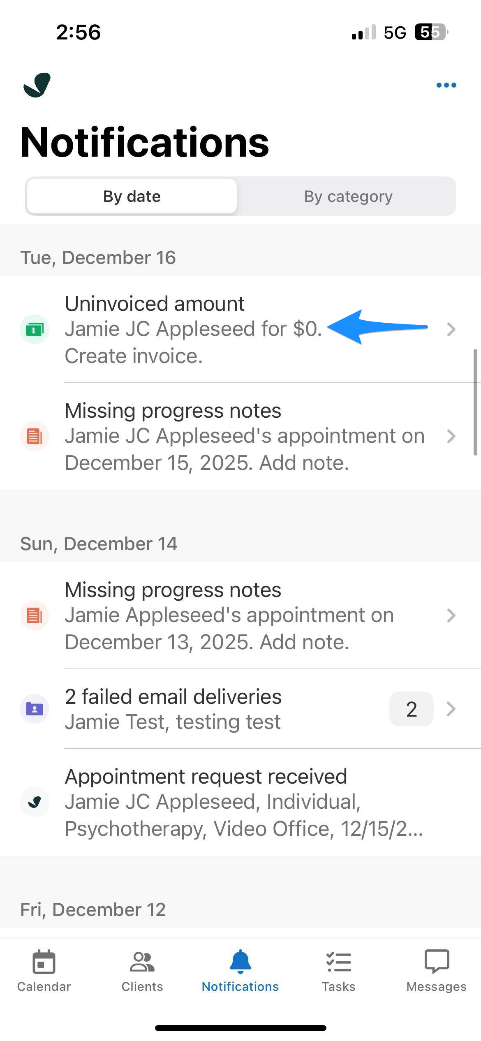Screen dimensions: 481x1041
Task: Open chevron for December 13 missing notes
Action: point(451,615)
